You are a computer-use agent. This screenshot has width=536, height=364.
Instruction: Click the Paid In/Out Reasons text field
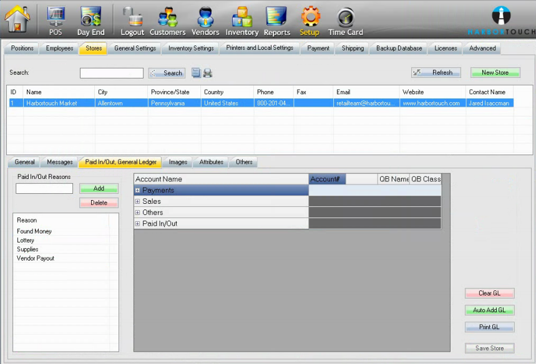click(44, 188)
